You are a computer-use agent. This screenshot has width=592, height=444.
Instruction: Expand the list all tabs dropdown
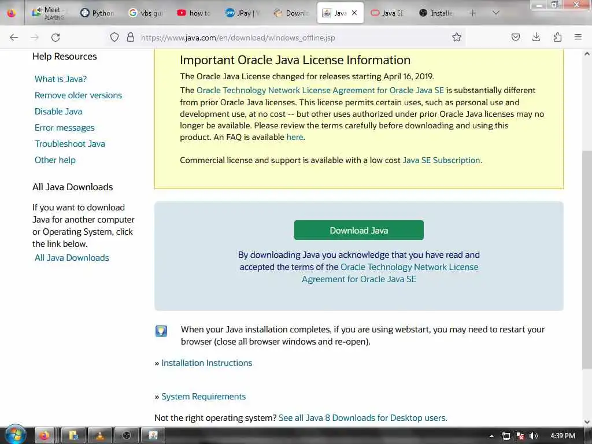click(x=496, y=13)
